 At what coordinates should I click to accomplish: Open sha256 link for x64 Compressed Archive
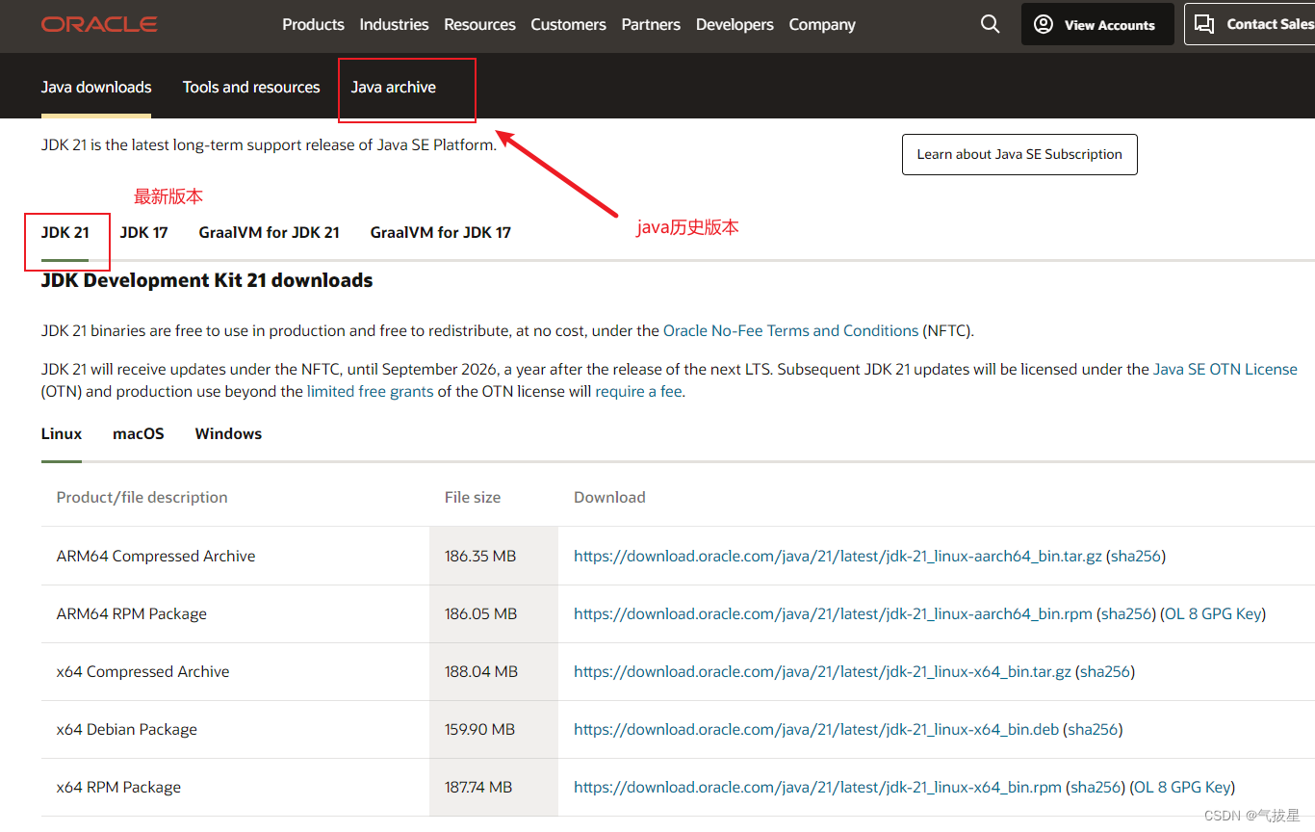pos(1105,671)
